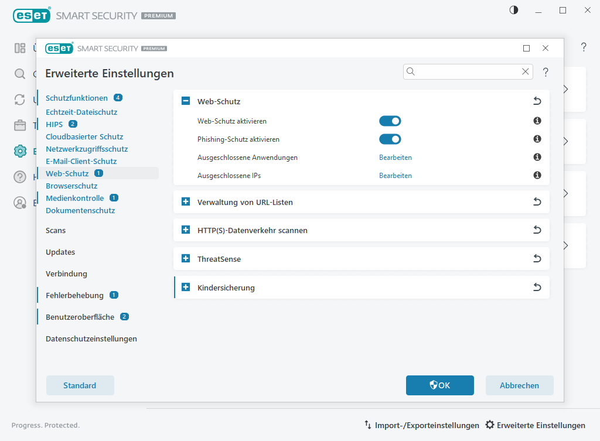Click the revert arrow beside Kindersicherung

(537, 288)
